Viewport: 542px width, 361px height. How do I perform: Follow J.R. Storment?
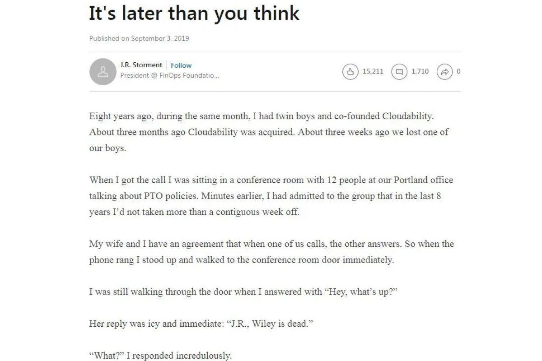point(181,65)
